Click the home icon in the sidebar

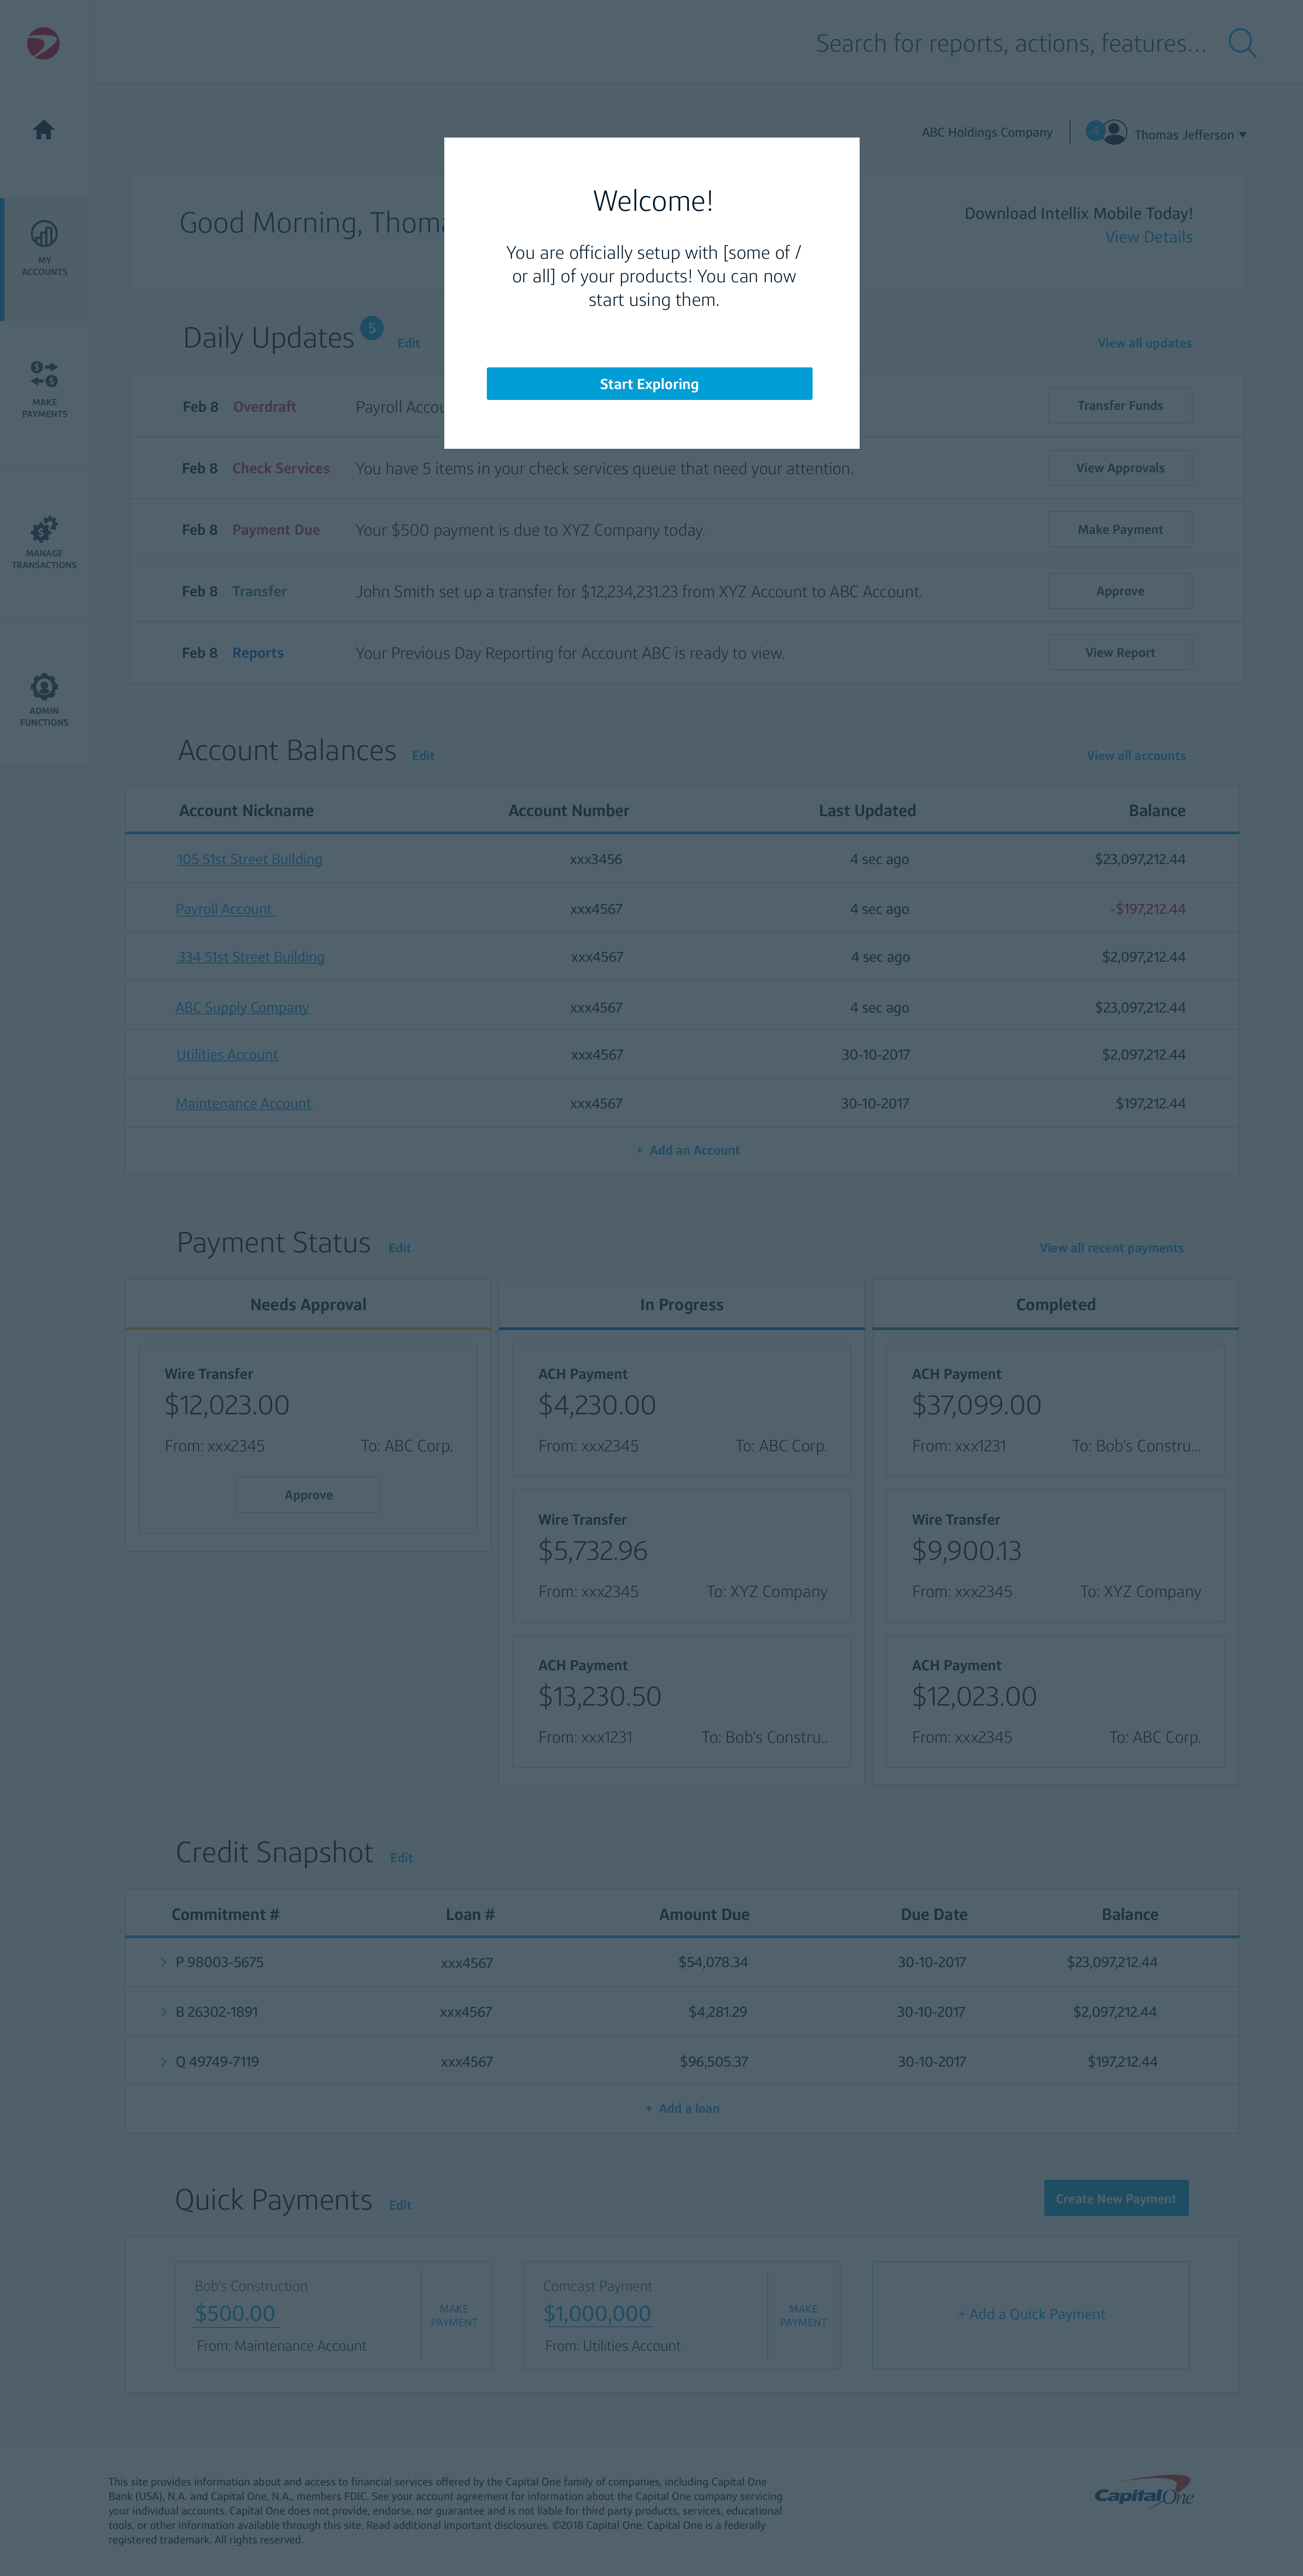click(x=44, y=130)
